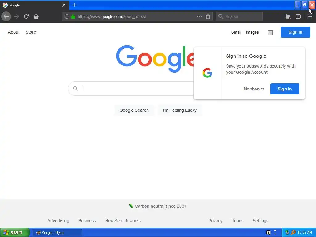Open the Windows start menu

click(15, 232)
